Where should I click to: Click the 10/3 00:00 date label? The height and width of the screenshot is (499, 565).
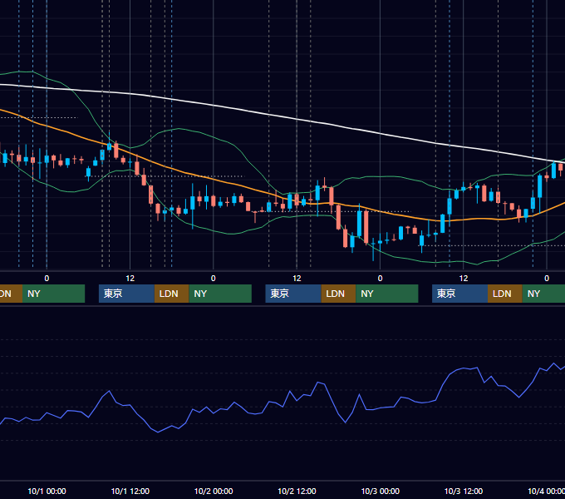pos(381,491)
